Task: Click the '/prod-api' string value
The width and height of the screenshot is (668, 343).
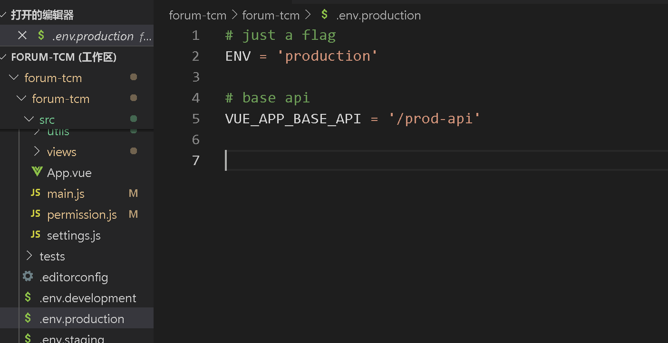Action: pyautogui.click(x=435, y=119)
